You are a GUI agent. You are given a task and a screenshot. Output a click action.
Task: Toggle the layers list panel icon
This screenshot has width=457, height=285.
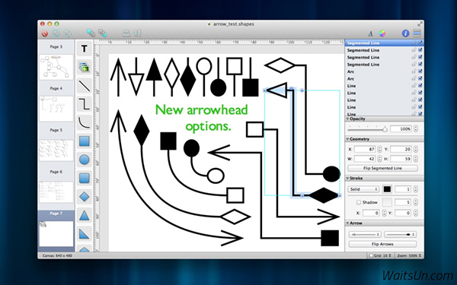click(x=417, y=33)
